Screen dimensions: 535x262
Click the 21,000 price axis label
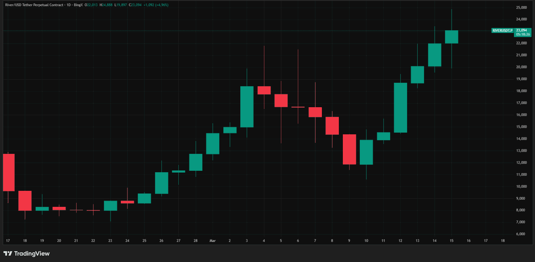[x=521, y=55]
